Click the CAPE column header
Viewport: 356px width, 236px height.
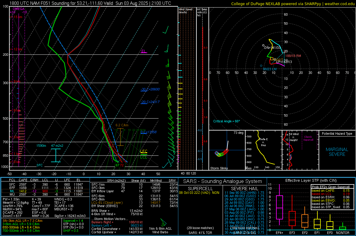point(23,180)
